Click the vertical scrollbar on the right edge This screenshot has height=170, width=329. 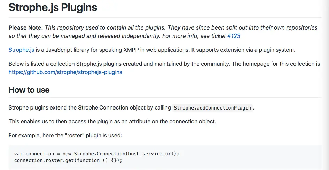[x=326, y=85]
